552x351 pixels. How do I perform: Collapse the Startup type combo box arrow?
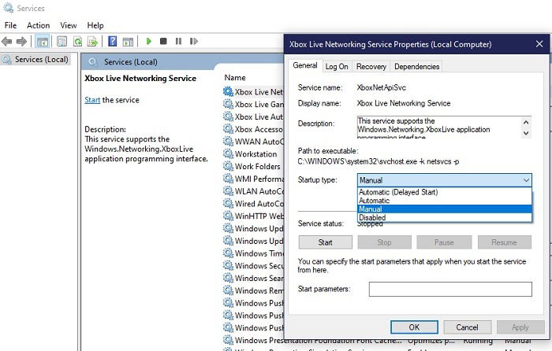tap(526, 180)
